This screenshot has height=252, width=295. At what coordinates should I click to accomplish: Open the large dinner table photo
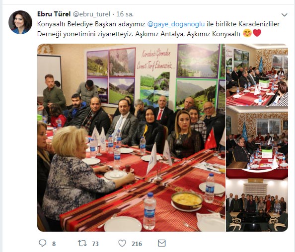(x=131, y=137)
